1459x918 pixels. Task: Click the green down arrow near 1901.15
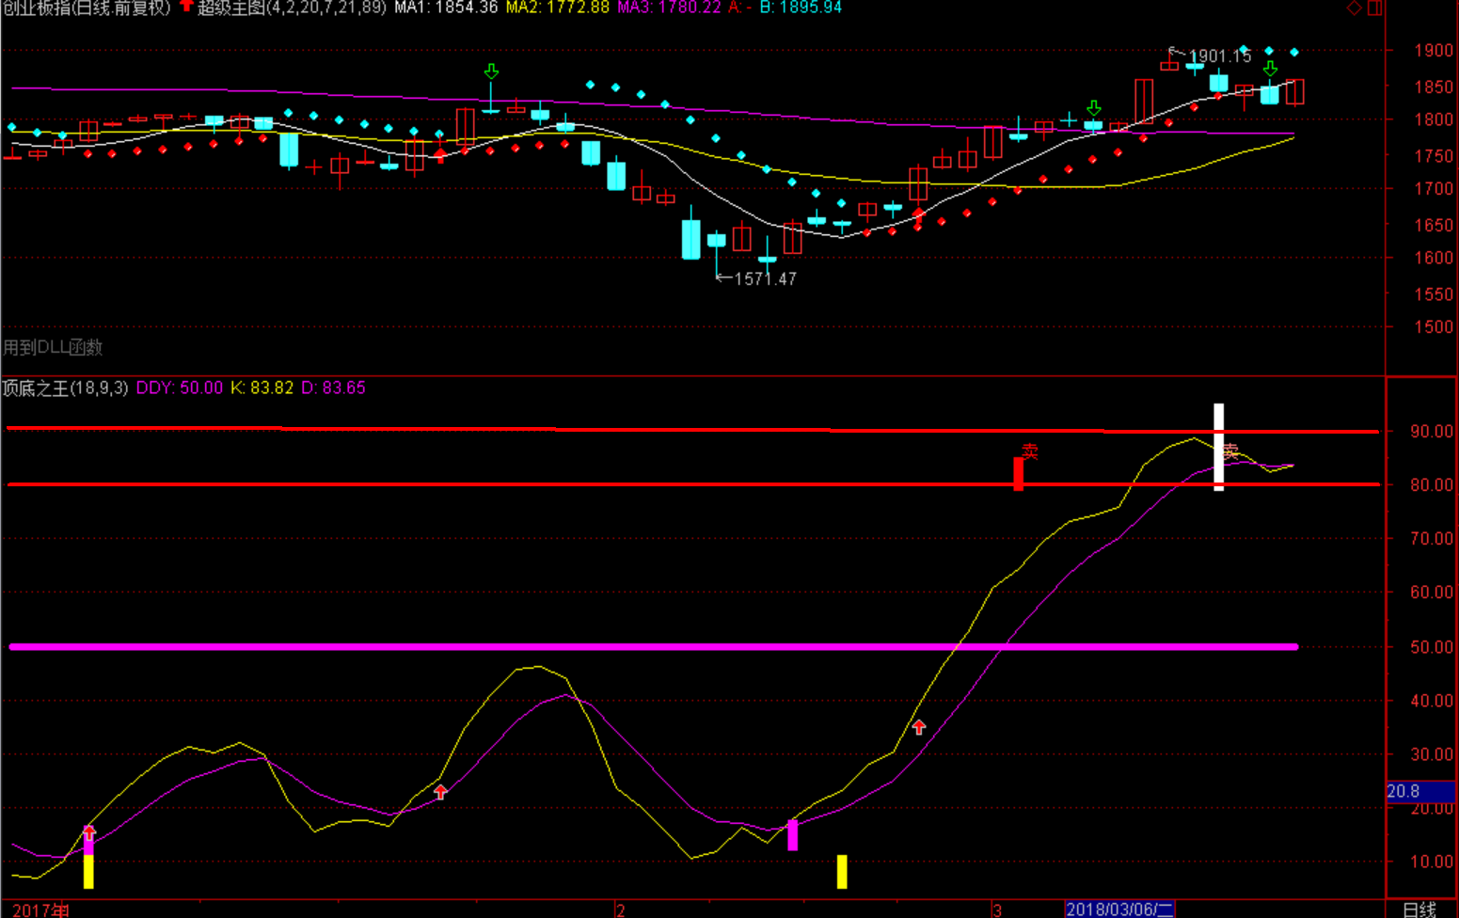[1270, 69]
